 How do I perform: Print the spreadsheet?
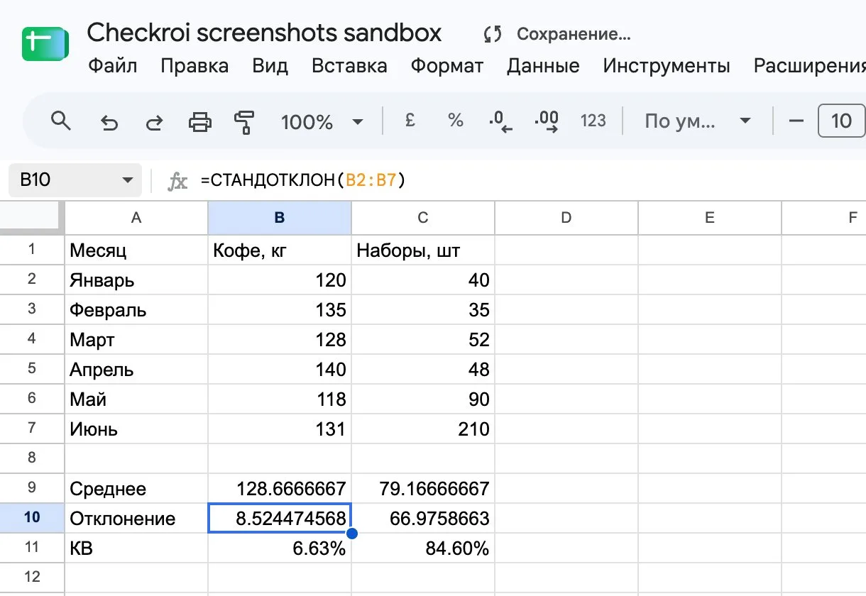click(x=199, y=122)
